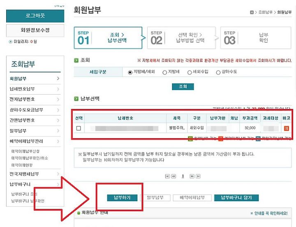Viewport: 296px width, 227px height.
Task: Click the 불법주차.. 세목 cell
Action: point(177,128)
